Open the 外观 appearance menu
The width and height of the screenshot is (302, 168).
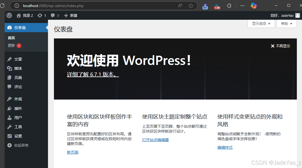point(26,99)
